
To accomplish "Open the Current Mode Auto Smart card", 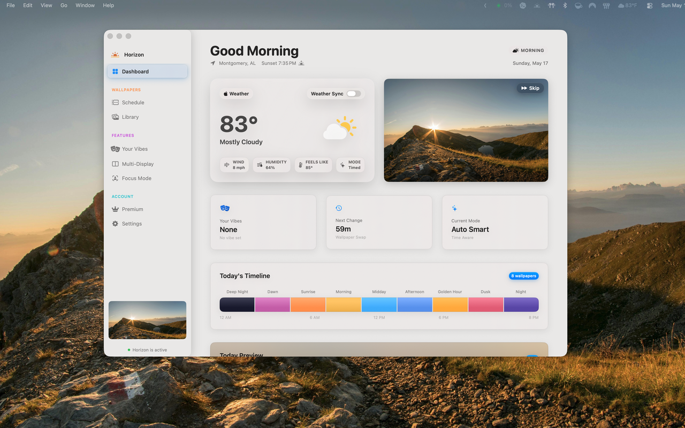I will pyautogui.click(x=495, y=222).
